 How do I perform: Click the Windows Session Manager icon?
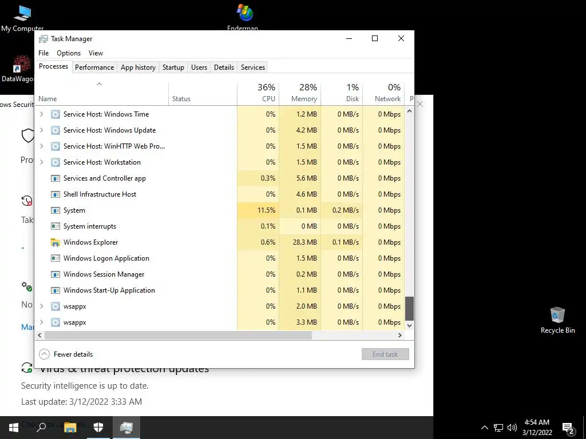[56, 274]
